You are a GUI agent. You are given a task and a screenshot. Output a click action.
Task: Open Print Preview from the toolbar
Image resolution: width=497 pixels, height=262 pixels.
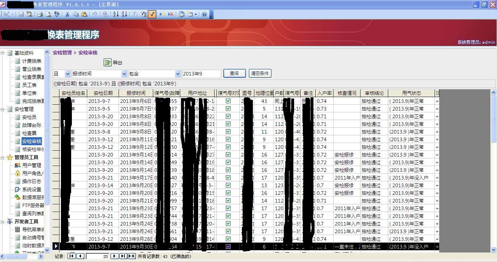(x=48, y=14)
